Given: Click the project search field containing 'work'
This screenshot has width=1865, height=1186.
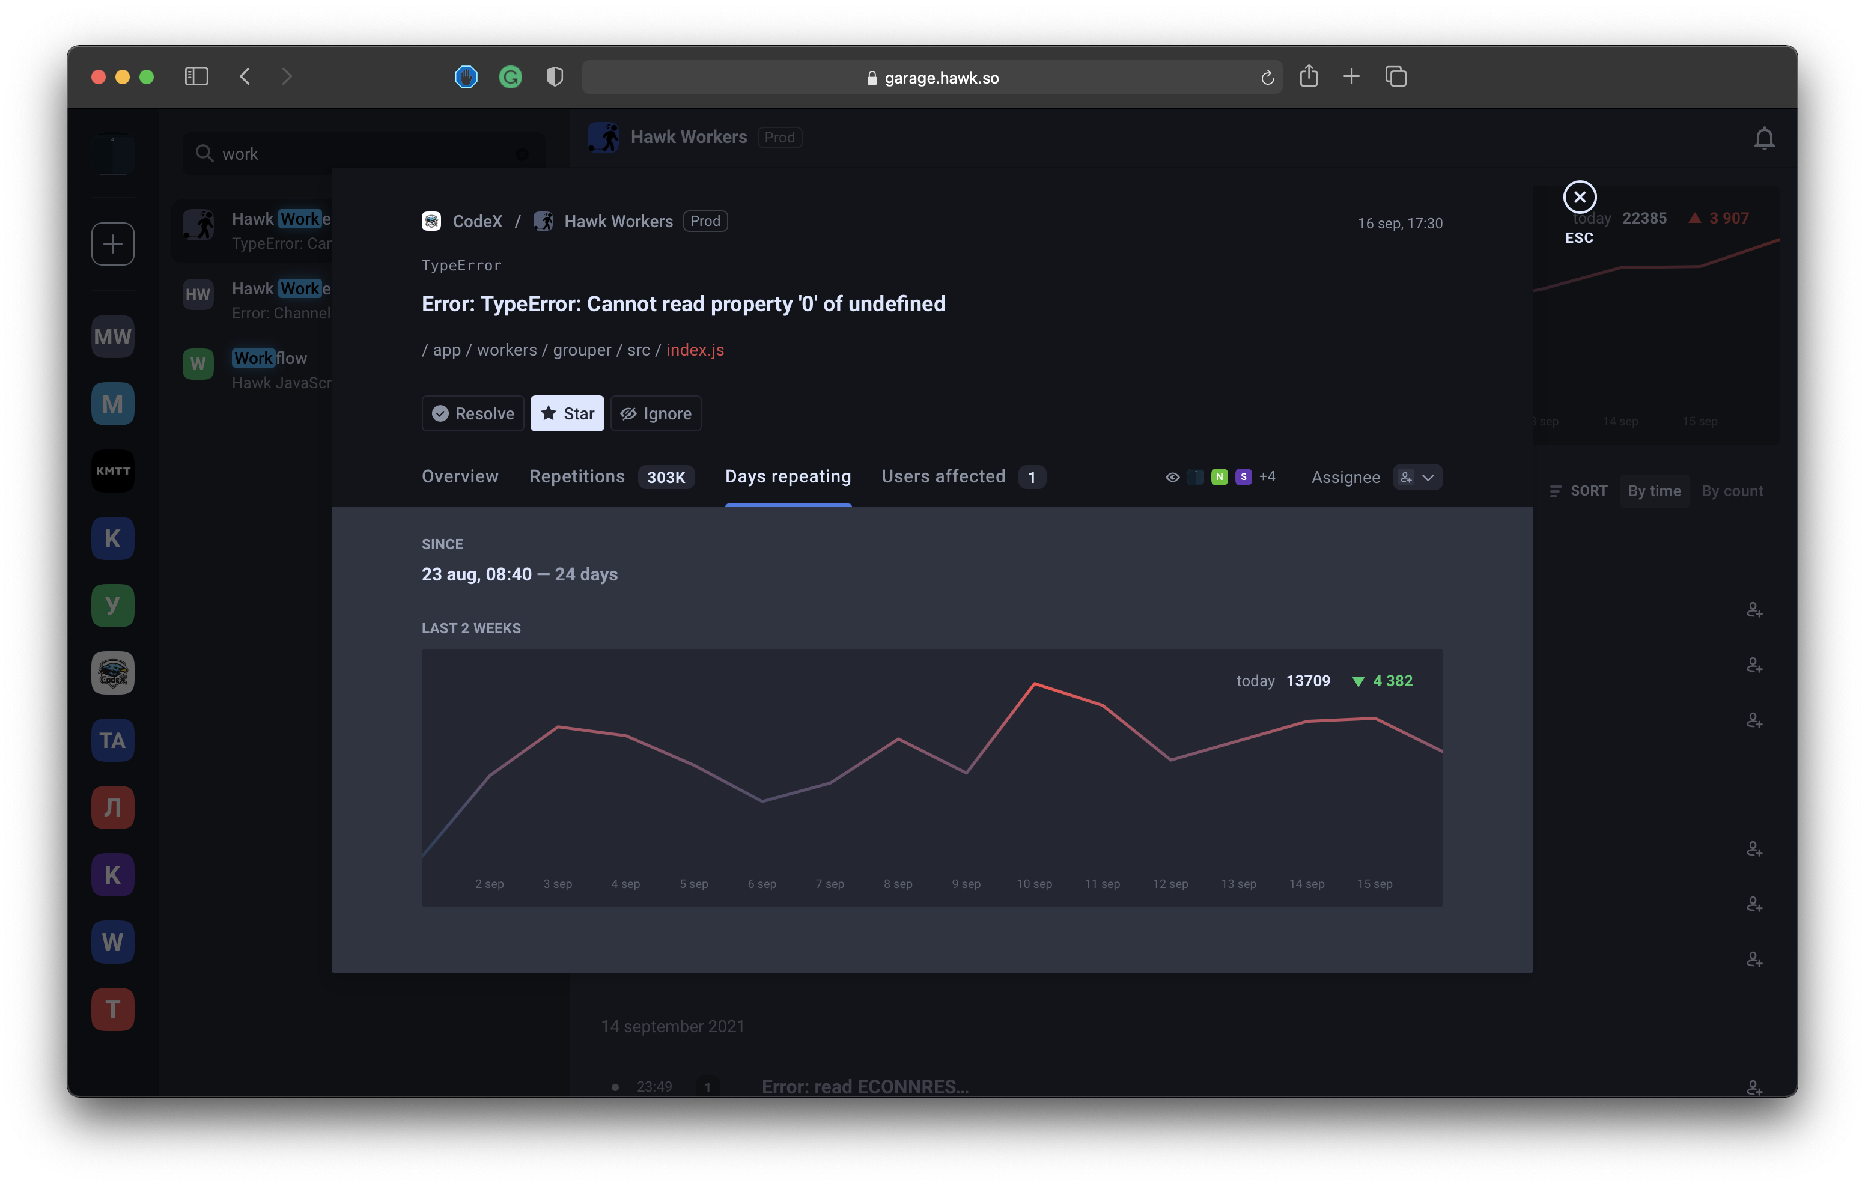Looking at the screenshot, I should pyautogui.click(x=364, y=153).
